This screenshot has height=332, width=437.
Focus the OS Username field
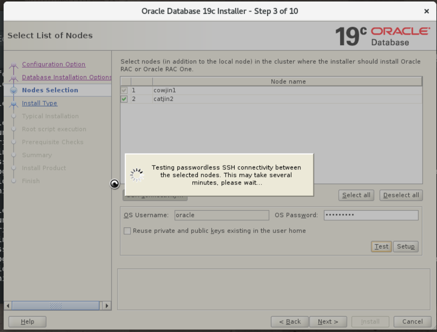[222, 215]
